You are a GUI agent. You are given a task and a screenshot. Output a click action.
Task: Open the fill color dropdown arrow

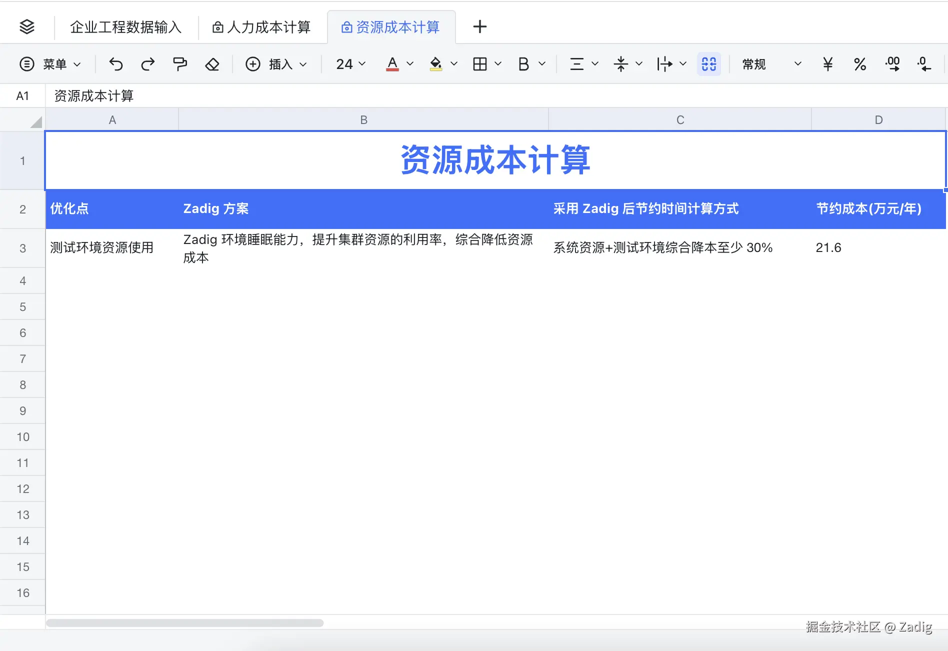click(x=454, y=64)
